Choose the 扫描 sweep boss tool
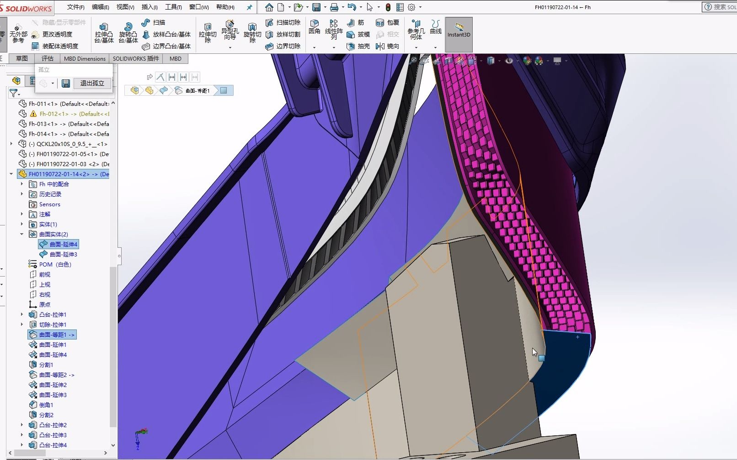 (x=154, y=22)
